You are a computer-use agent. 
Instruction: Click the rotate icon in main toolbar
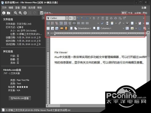pos(34,13)
